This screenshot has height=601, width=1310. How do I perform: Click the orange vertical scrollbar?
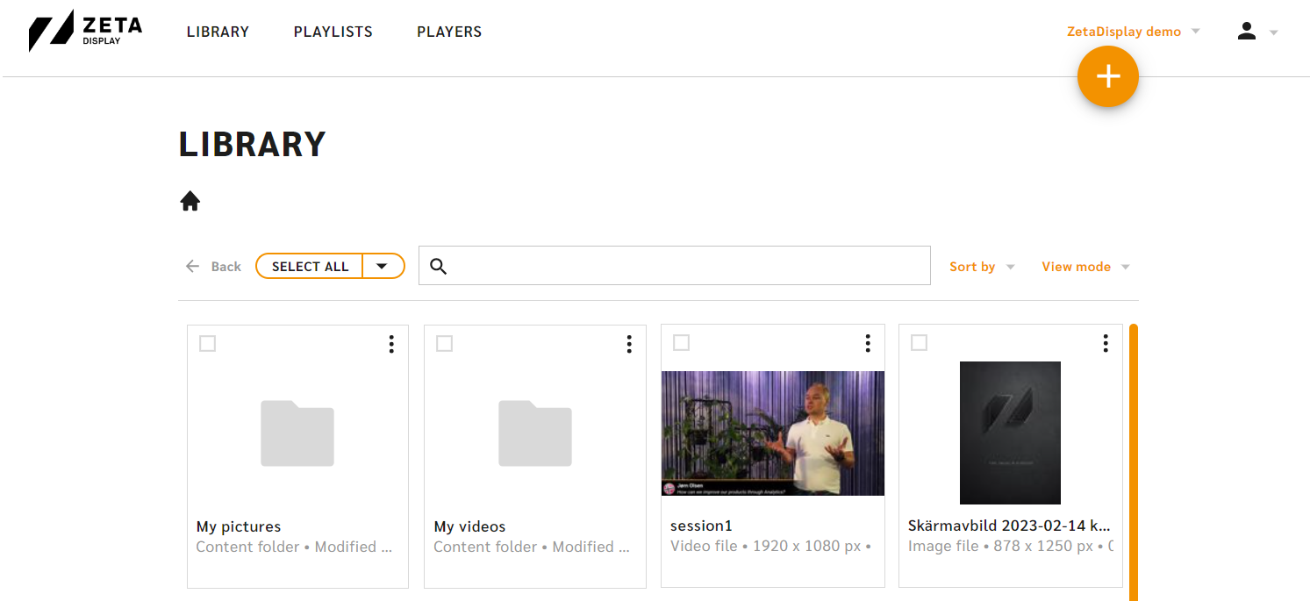point(1134,462)
